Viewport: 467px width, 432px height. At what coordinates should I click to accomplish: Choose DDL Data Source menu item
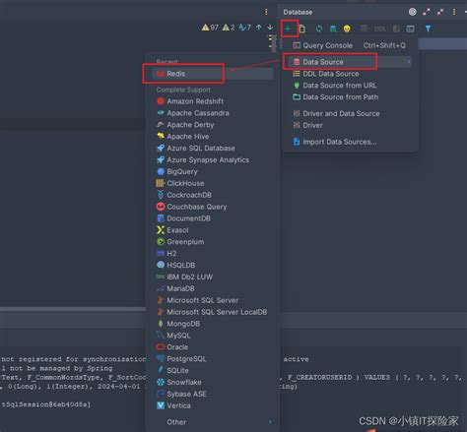click(x=349, y=74)
